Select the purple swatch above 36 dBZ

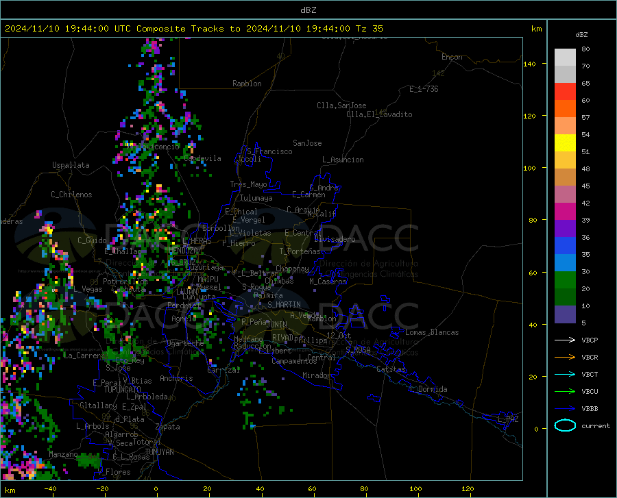pyautogui.click(x=565, y=229)
